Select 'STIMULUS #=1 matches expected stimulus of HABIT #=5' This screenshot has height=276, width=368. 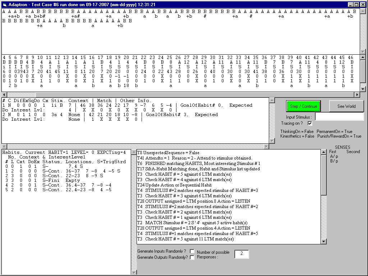pyautogui.click(x=198, y=234)
